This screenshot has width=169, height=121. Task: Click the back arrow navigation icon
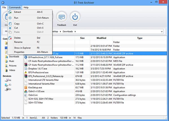coord(6,31)
